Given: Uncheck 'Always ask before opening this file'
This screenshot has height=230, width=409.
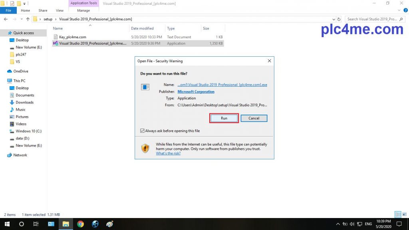Looking at the screenshot, I should tap(143, 131).
